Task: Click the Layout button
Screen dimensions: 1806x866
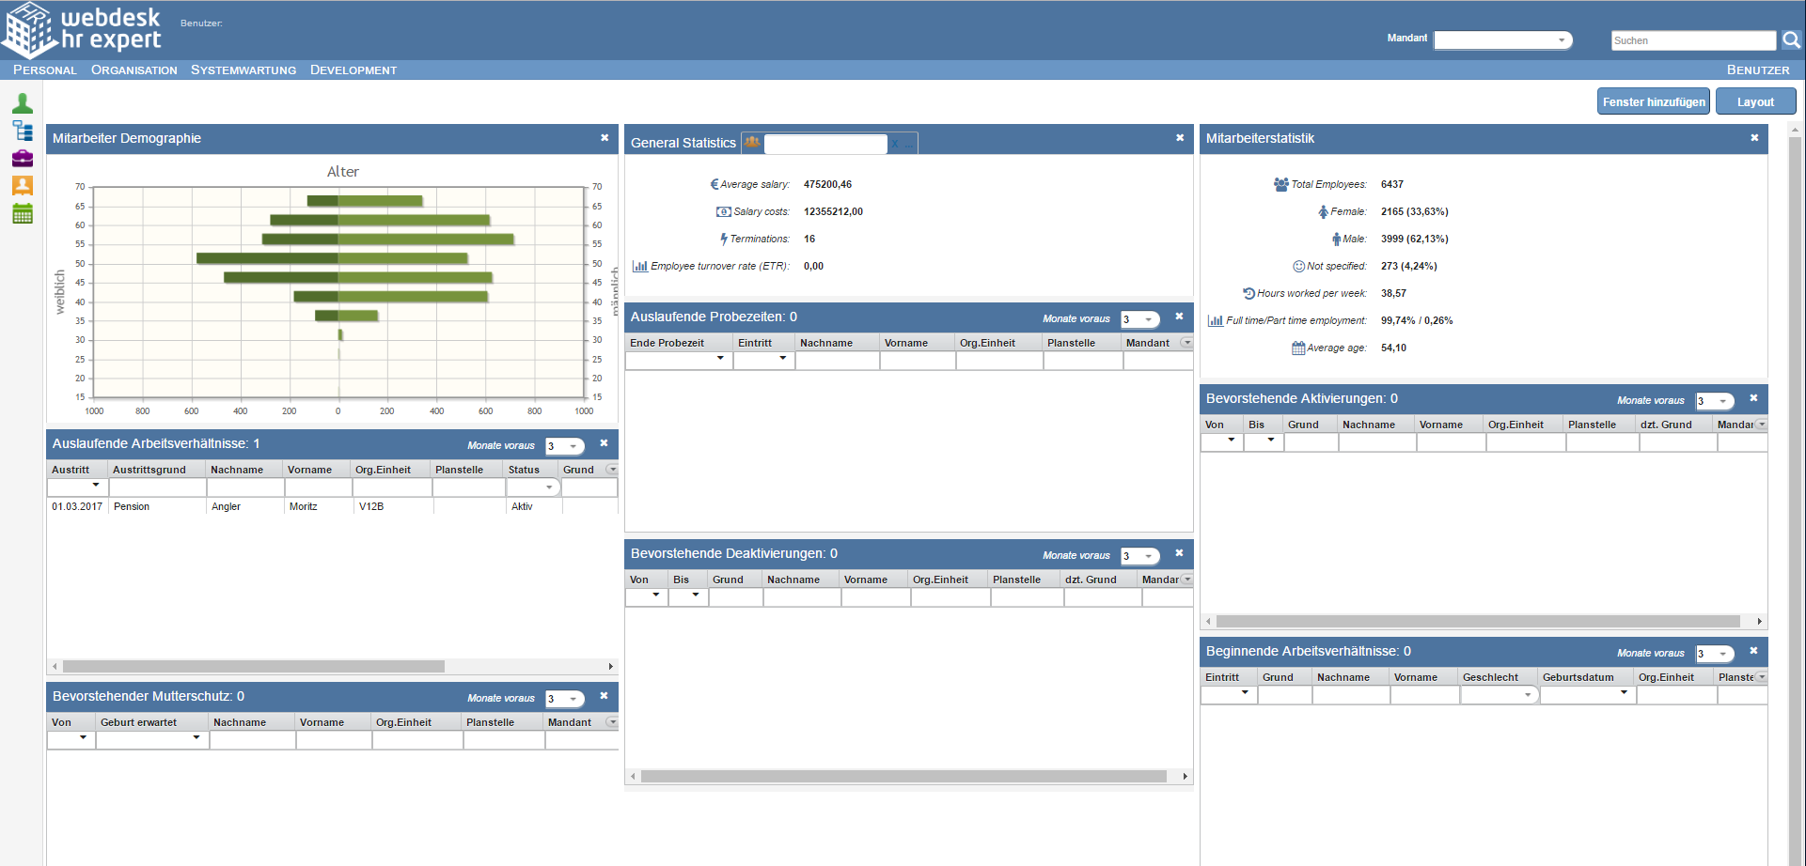Action: 1755,101
